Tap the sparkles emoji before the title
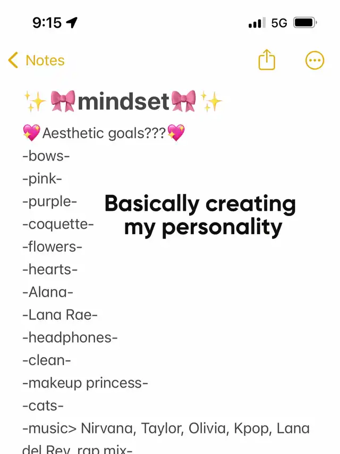Image resolution: width=340 pixels, height=454 pixels. pyautogui.click(x=35, y=101)
